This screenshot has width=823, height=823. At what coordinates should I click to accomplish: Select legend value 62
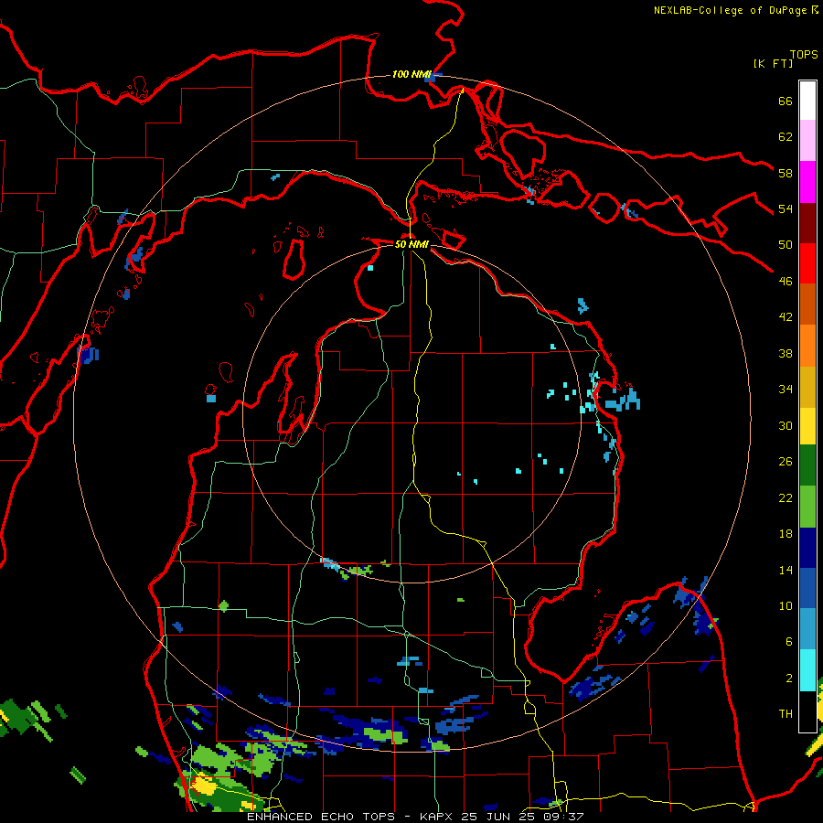point(786,137)
